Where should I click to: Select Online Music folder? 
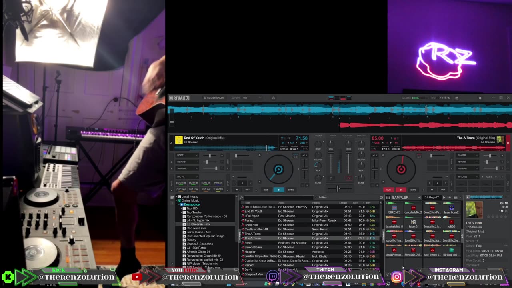190,200
